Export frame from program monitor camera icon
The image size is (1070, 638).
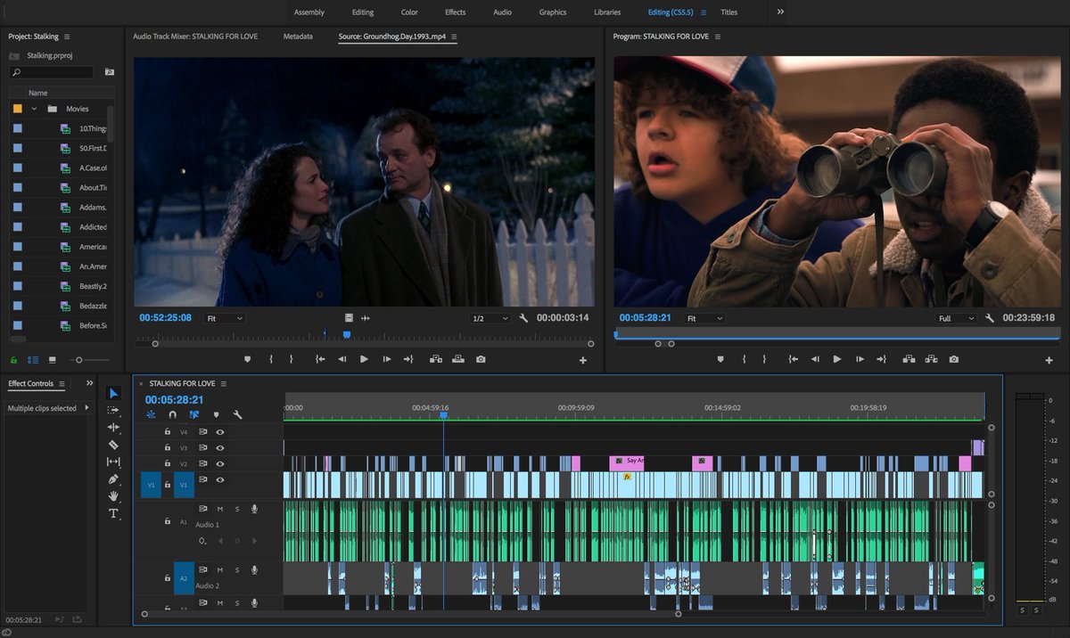[954, 359]
